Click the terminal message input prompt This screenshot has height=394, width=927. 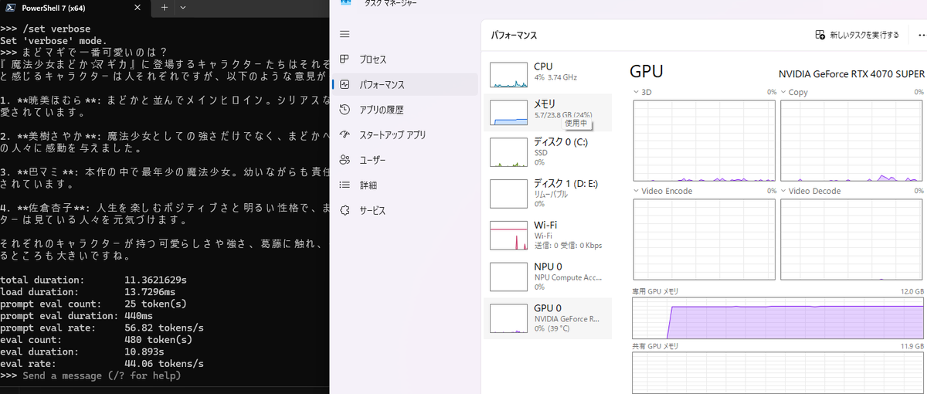[102, 375]
